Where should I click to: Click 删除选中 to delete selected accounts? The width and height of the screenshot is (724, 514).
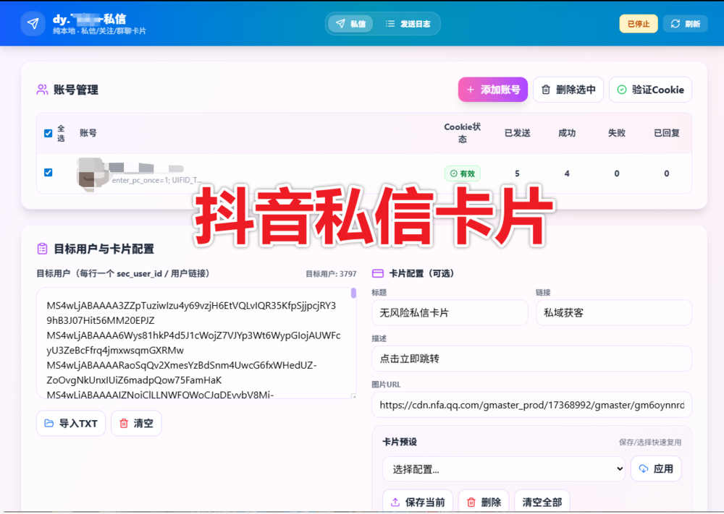(x=568, y=90)
